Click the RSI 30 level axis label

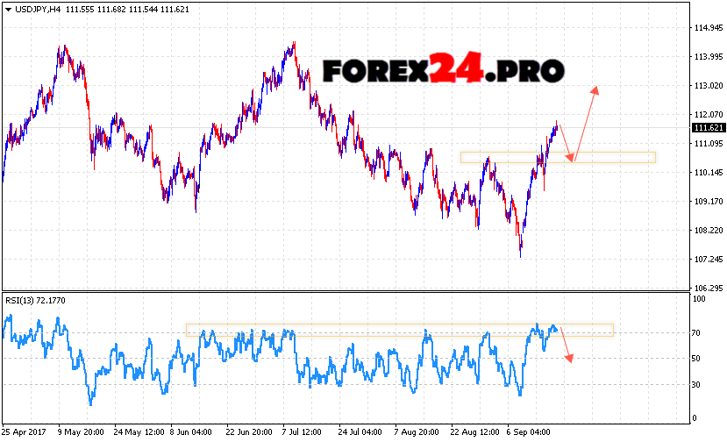coord(698,384)
